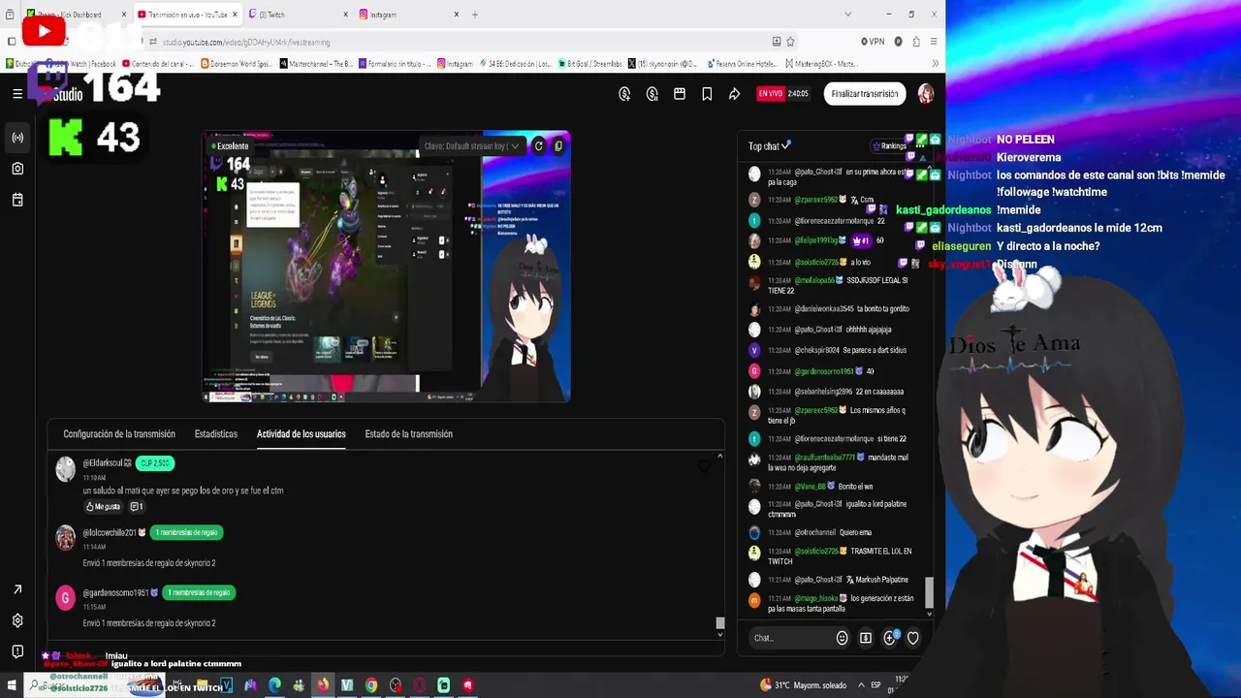Screen dimensions: 1241x698
Task: Open the sidebar gear settings icon
Action: pos(17,620)
